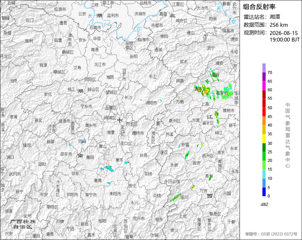Click the 组合反射率 title text
The height and width of the screenshot is (240, 302).
[x=259, y=7]
